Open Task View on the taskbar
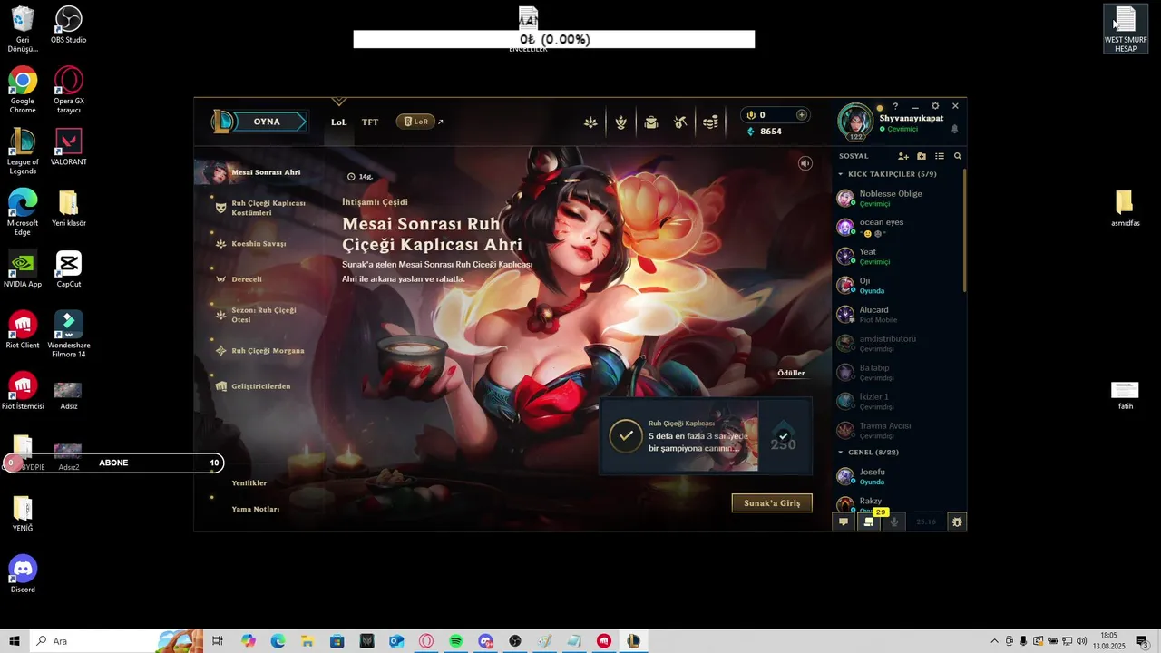This screenshot has height=653, width=1161. pyautogui.click(x=218, y=641)
